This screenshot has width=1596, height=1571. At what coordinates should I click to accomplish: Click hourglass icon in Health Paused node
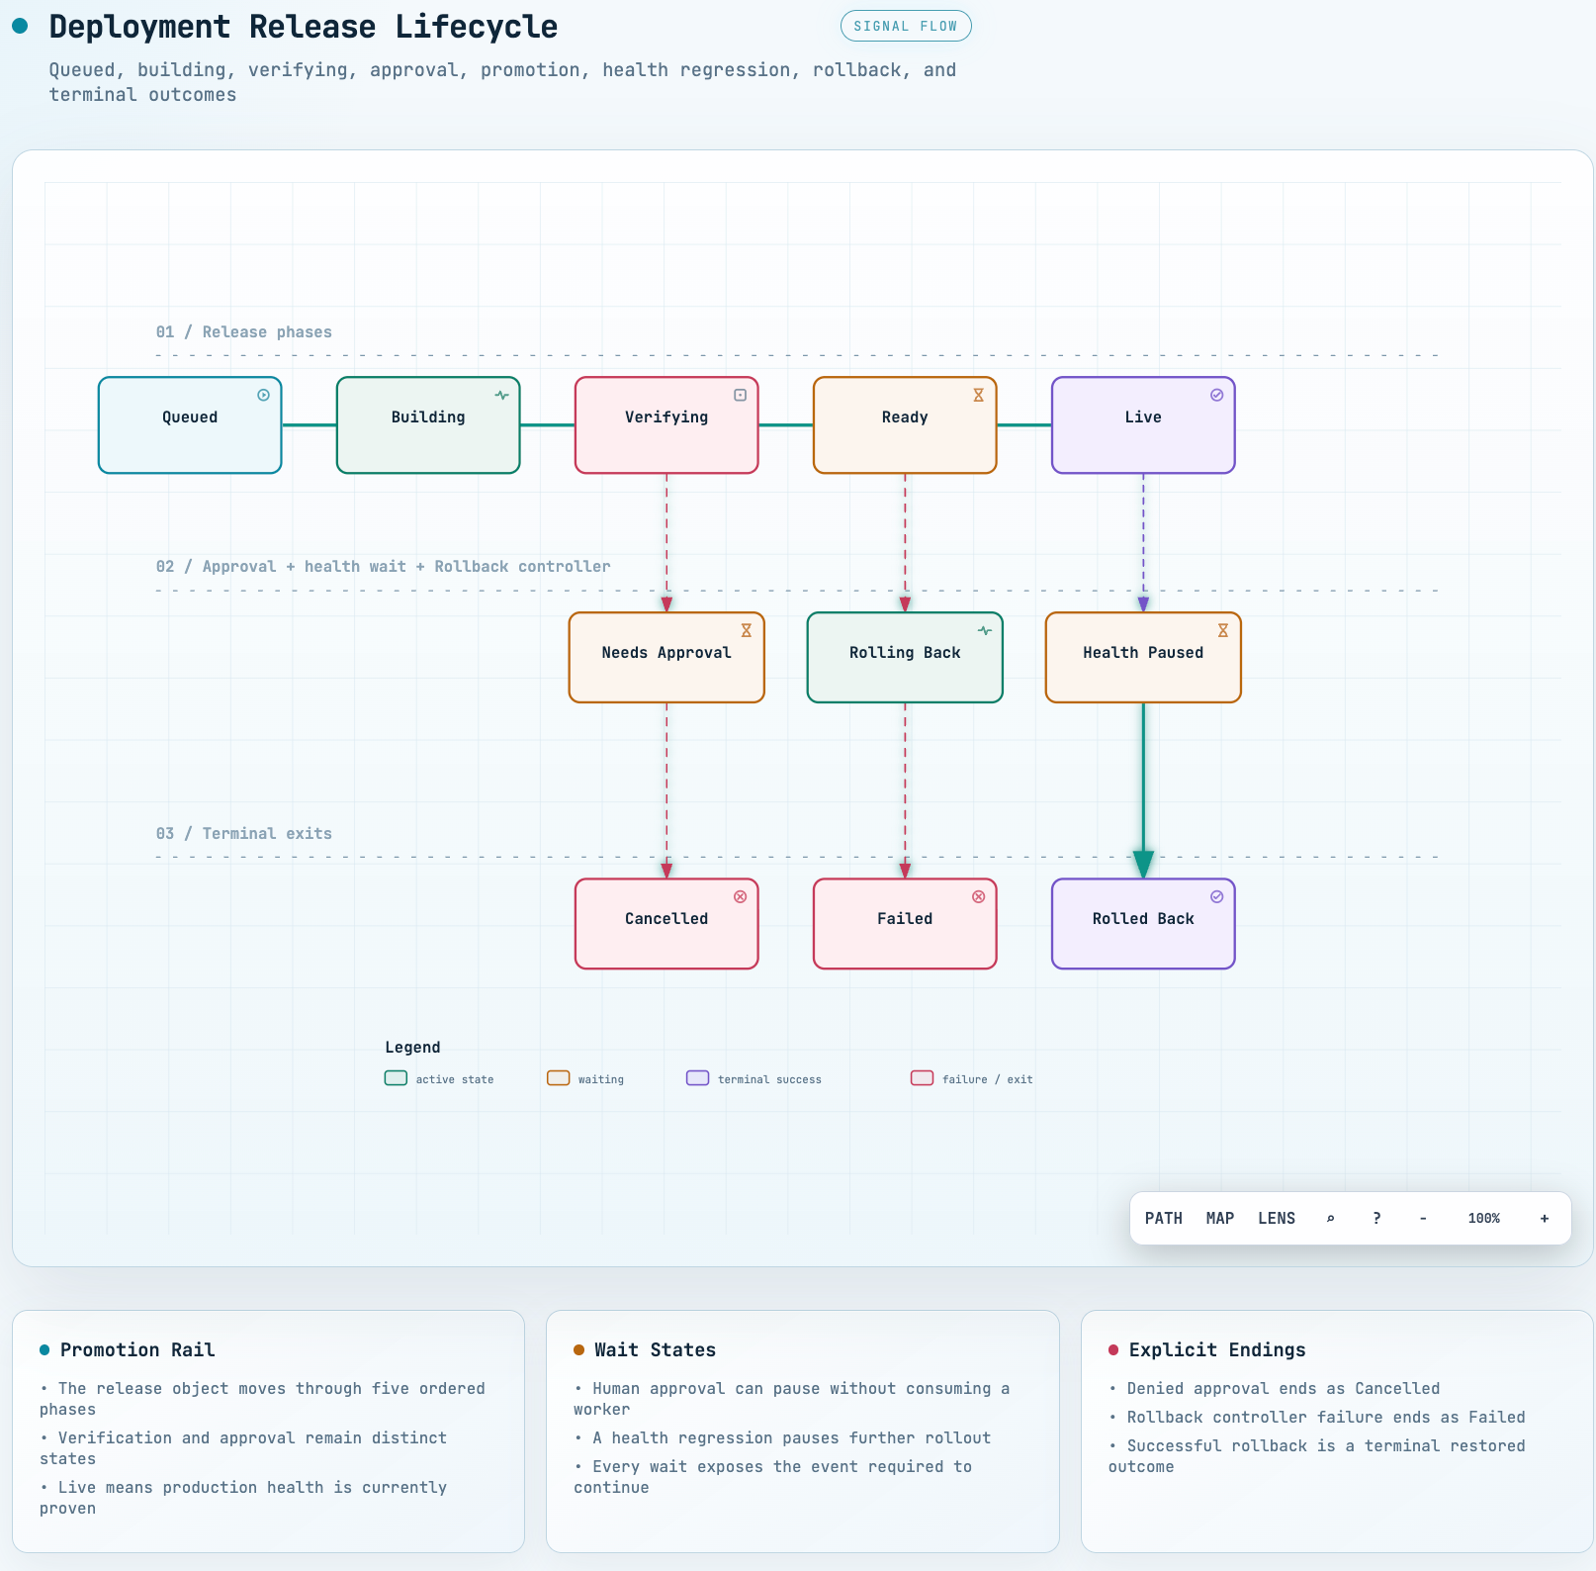[x=1223, y=630]
